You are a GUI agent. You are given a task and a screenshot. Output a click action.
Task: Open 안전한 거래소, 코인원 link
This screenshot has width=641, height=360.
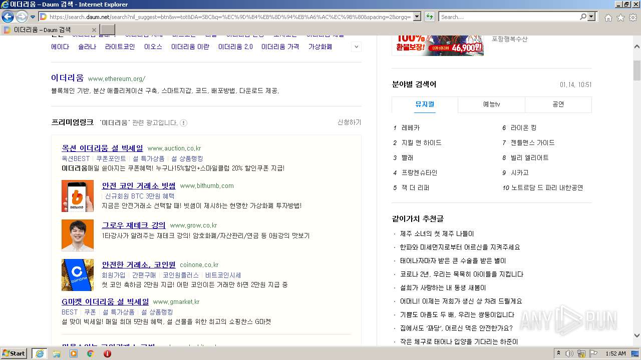click(x=139, y=265)
